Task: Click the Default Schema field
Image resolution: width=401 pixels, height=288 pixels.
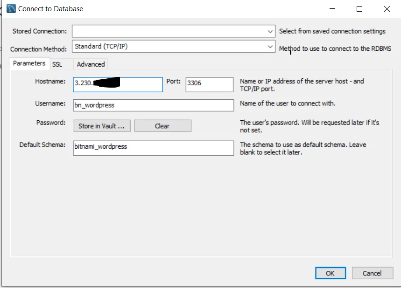Action: (154, 148)
